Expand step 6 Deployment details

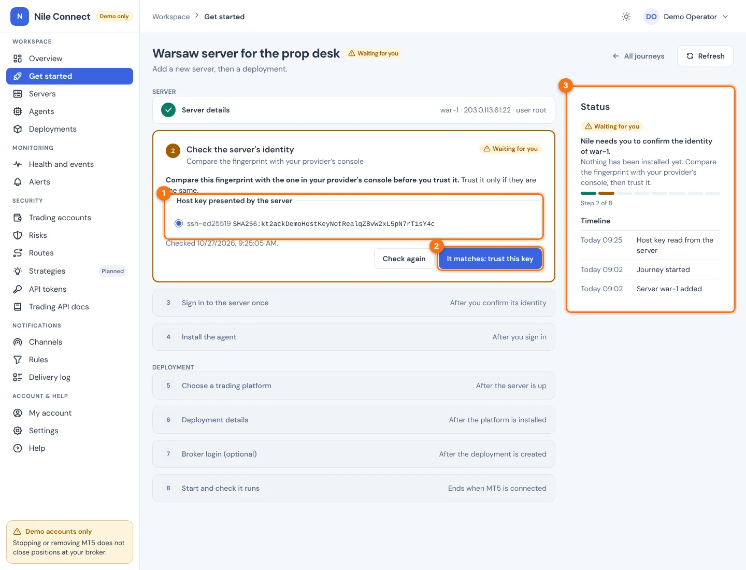pos(354,420)
